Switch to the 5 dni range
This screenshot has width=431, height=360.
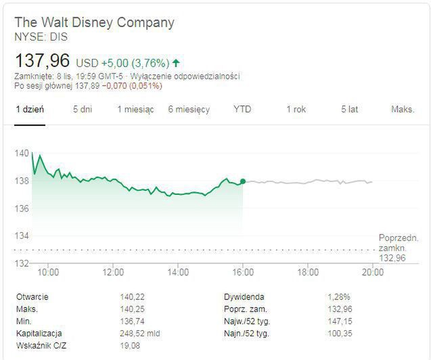coord(83,110)
